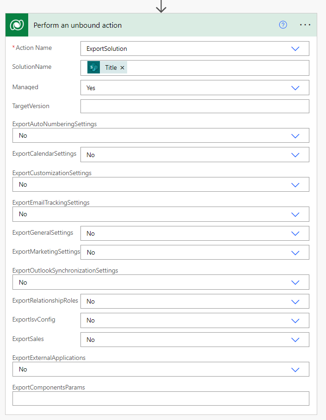The image size is (326, 420).
Task: Open ExportMarketingSettings dropdown
Action: (x=295, y=252)
